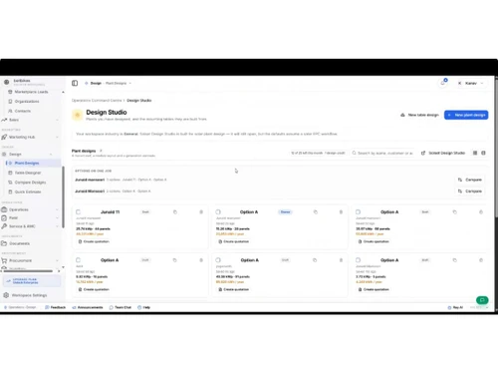This screenshot has height=374, width=498.
Task: Compare options for Junaid mansoori with 3 options
Action: tap(470, 180)
